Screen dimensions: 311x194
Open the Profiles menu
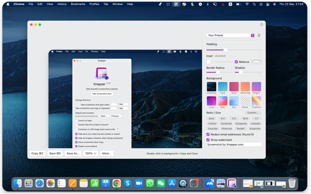94,4
